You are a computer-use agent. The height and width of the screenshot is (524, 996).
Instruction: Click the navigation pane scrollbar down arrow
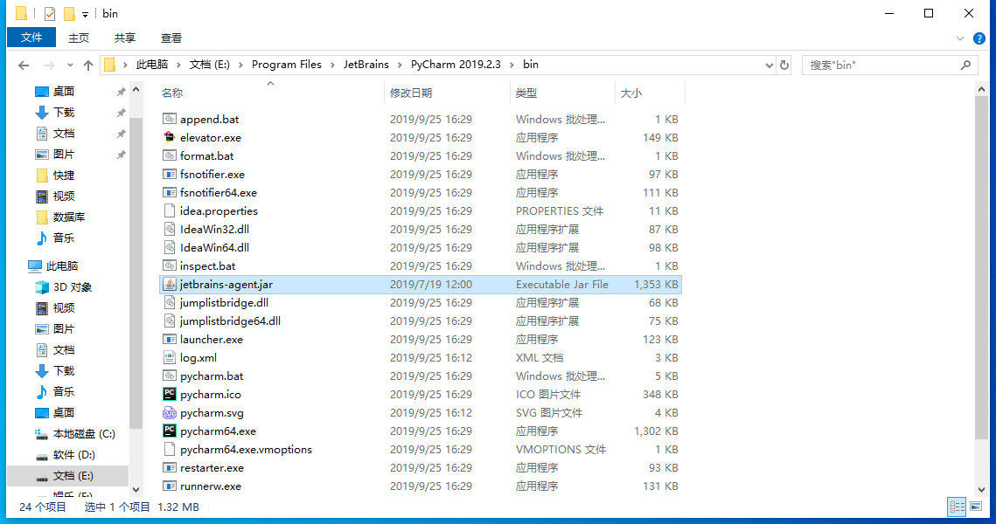[x=136, y=489]
